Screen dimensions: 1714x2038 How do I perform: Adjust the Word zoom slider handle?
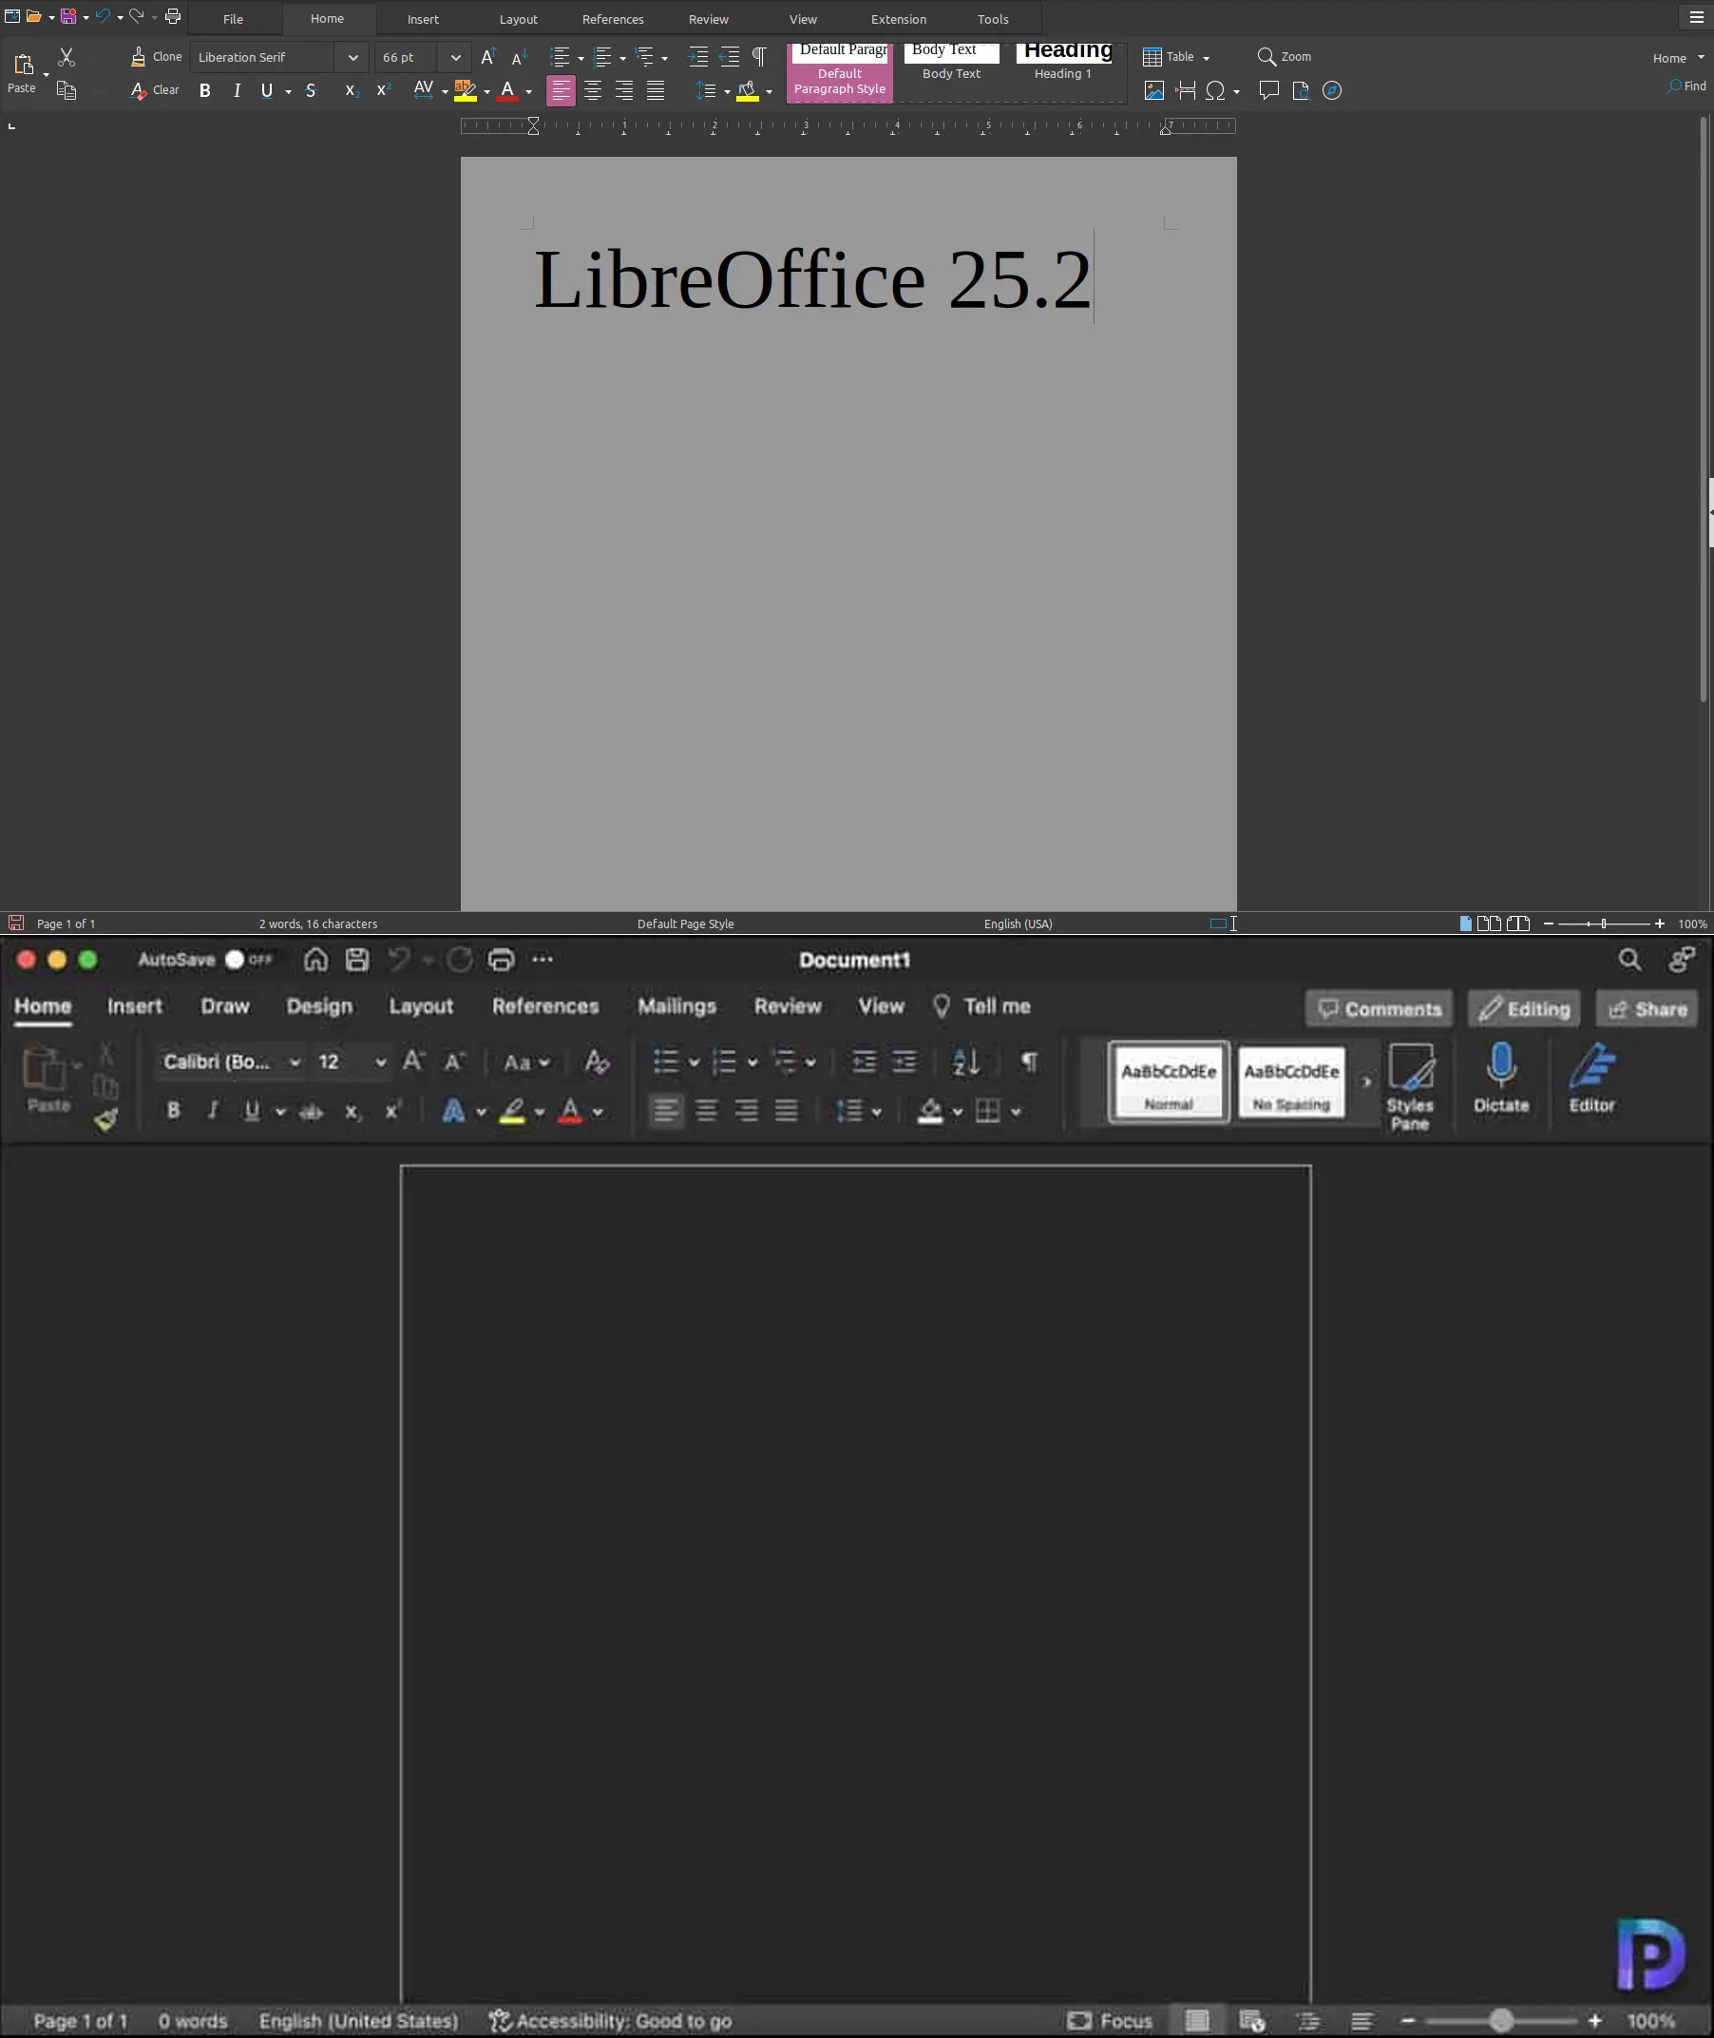[x=1501, y=2021]
